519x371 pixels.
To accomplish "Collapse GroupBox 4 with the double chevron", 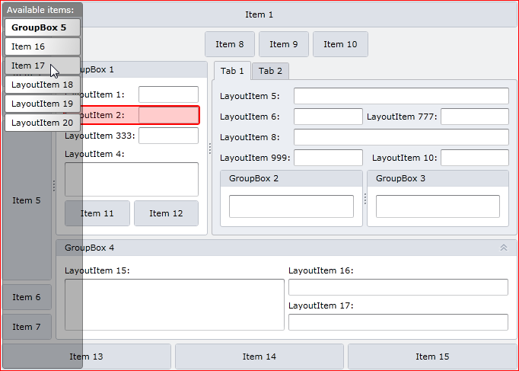I will click(x=504, y=248).
